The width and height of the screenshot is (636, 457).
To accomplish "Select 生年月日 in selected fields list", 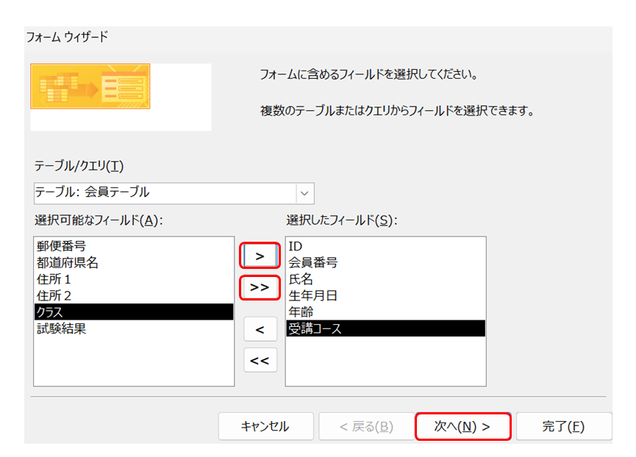I will tap(313, 295).
